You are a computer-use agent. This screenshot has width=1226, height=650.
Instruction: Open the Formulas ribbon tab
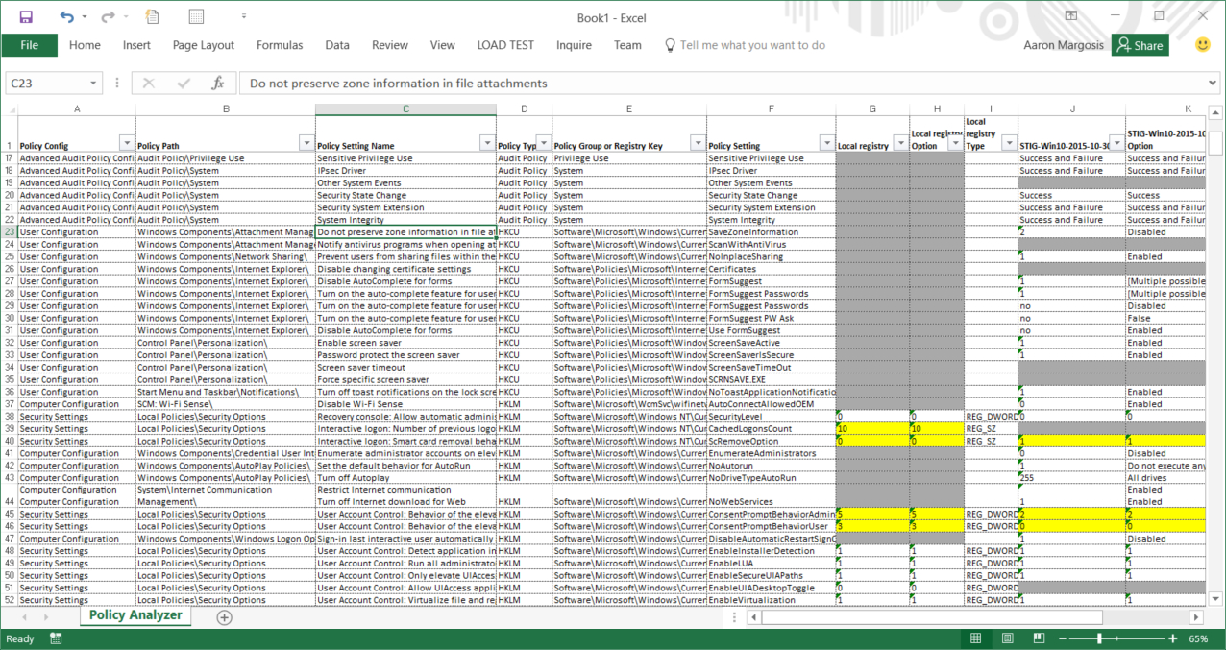[x=279, y=45]
